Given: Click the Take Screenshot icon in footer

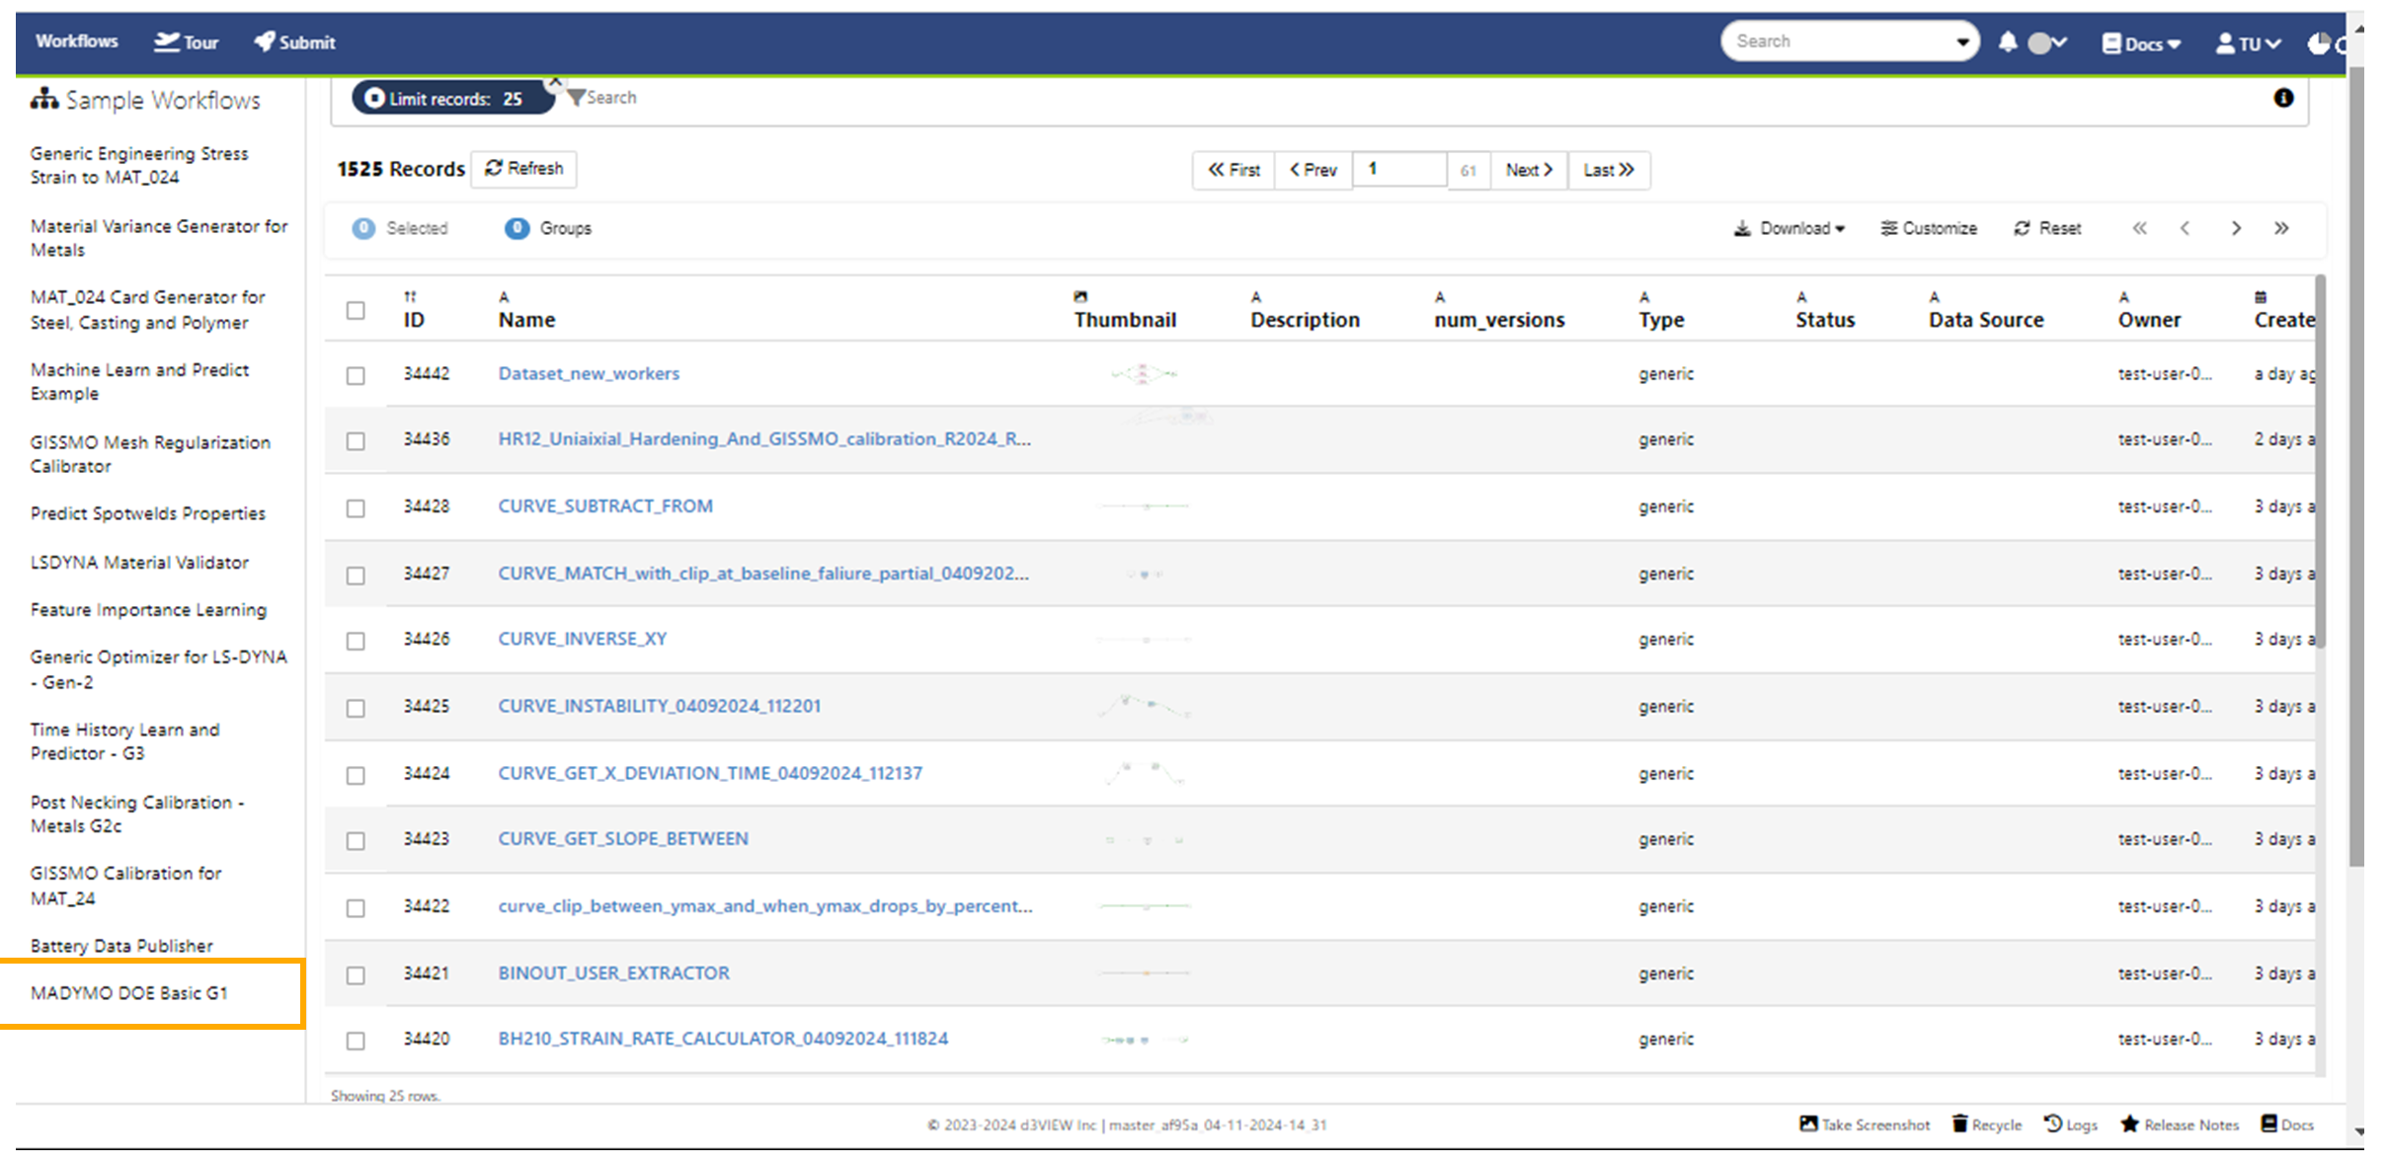Looking at the screenshot, I should coord(1808,1125).
